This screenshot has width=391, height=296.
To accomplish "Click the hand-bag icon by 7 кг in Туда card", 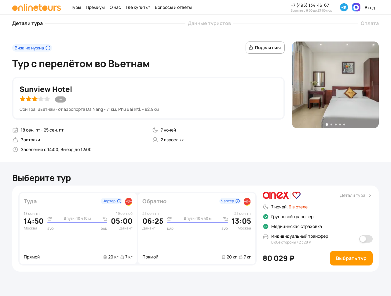I will coord(122,257).
